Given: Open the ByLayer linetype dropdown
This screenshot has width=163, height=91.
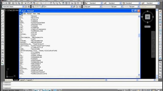Looking at the screenshot, I should pos(122,7).
